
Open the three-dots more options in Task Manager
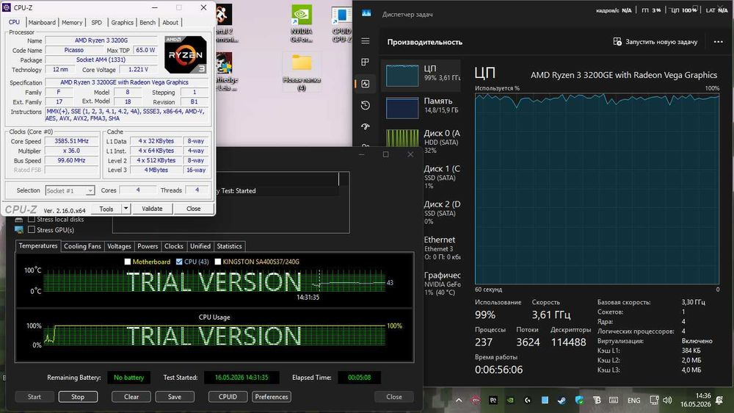(x=718, y=42)
